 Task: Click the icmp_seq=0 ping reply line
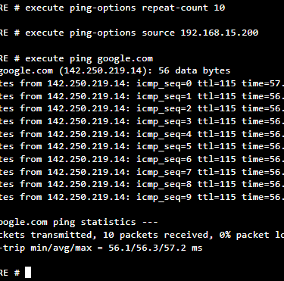point(142,83)
